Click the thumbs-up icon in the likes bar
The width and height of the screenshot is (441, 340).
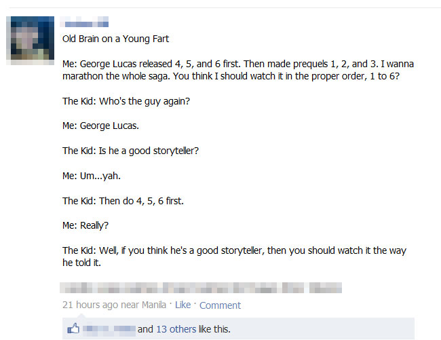pyautogui.click(x=73, y=329)
